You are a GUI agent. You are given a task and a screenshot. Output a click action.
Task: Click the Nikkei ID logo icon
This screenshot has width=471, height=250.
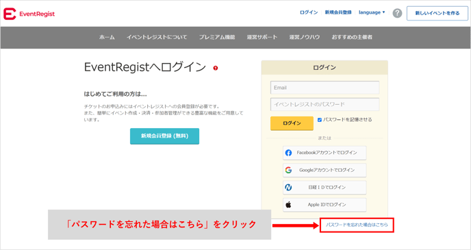tap(288, 188)
